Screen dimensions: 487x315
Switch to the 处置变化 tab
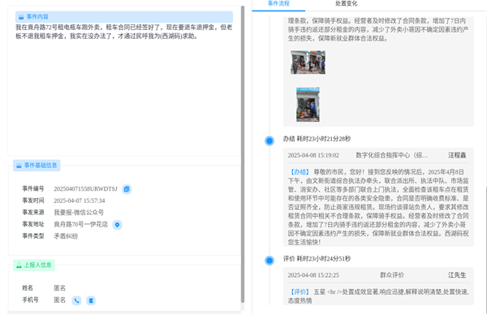[x=347, y=4]
